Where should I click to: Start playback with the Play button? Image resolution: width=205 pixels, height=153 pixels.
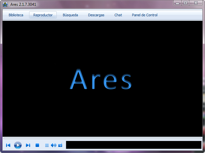[18, 145]
